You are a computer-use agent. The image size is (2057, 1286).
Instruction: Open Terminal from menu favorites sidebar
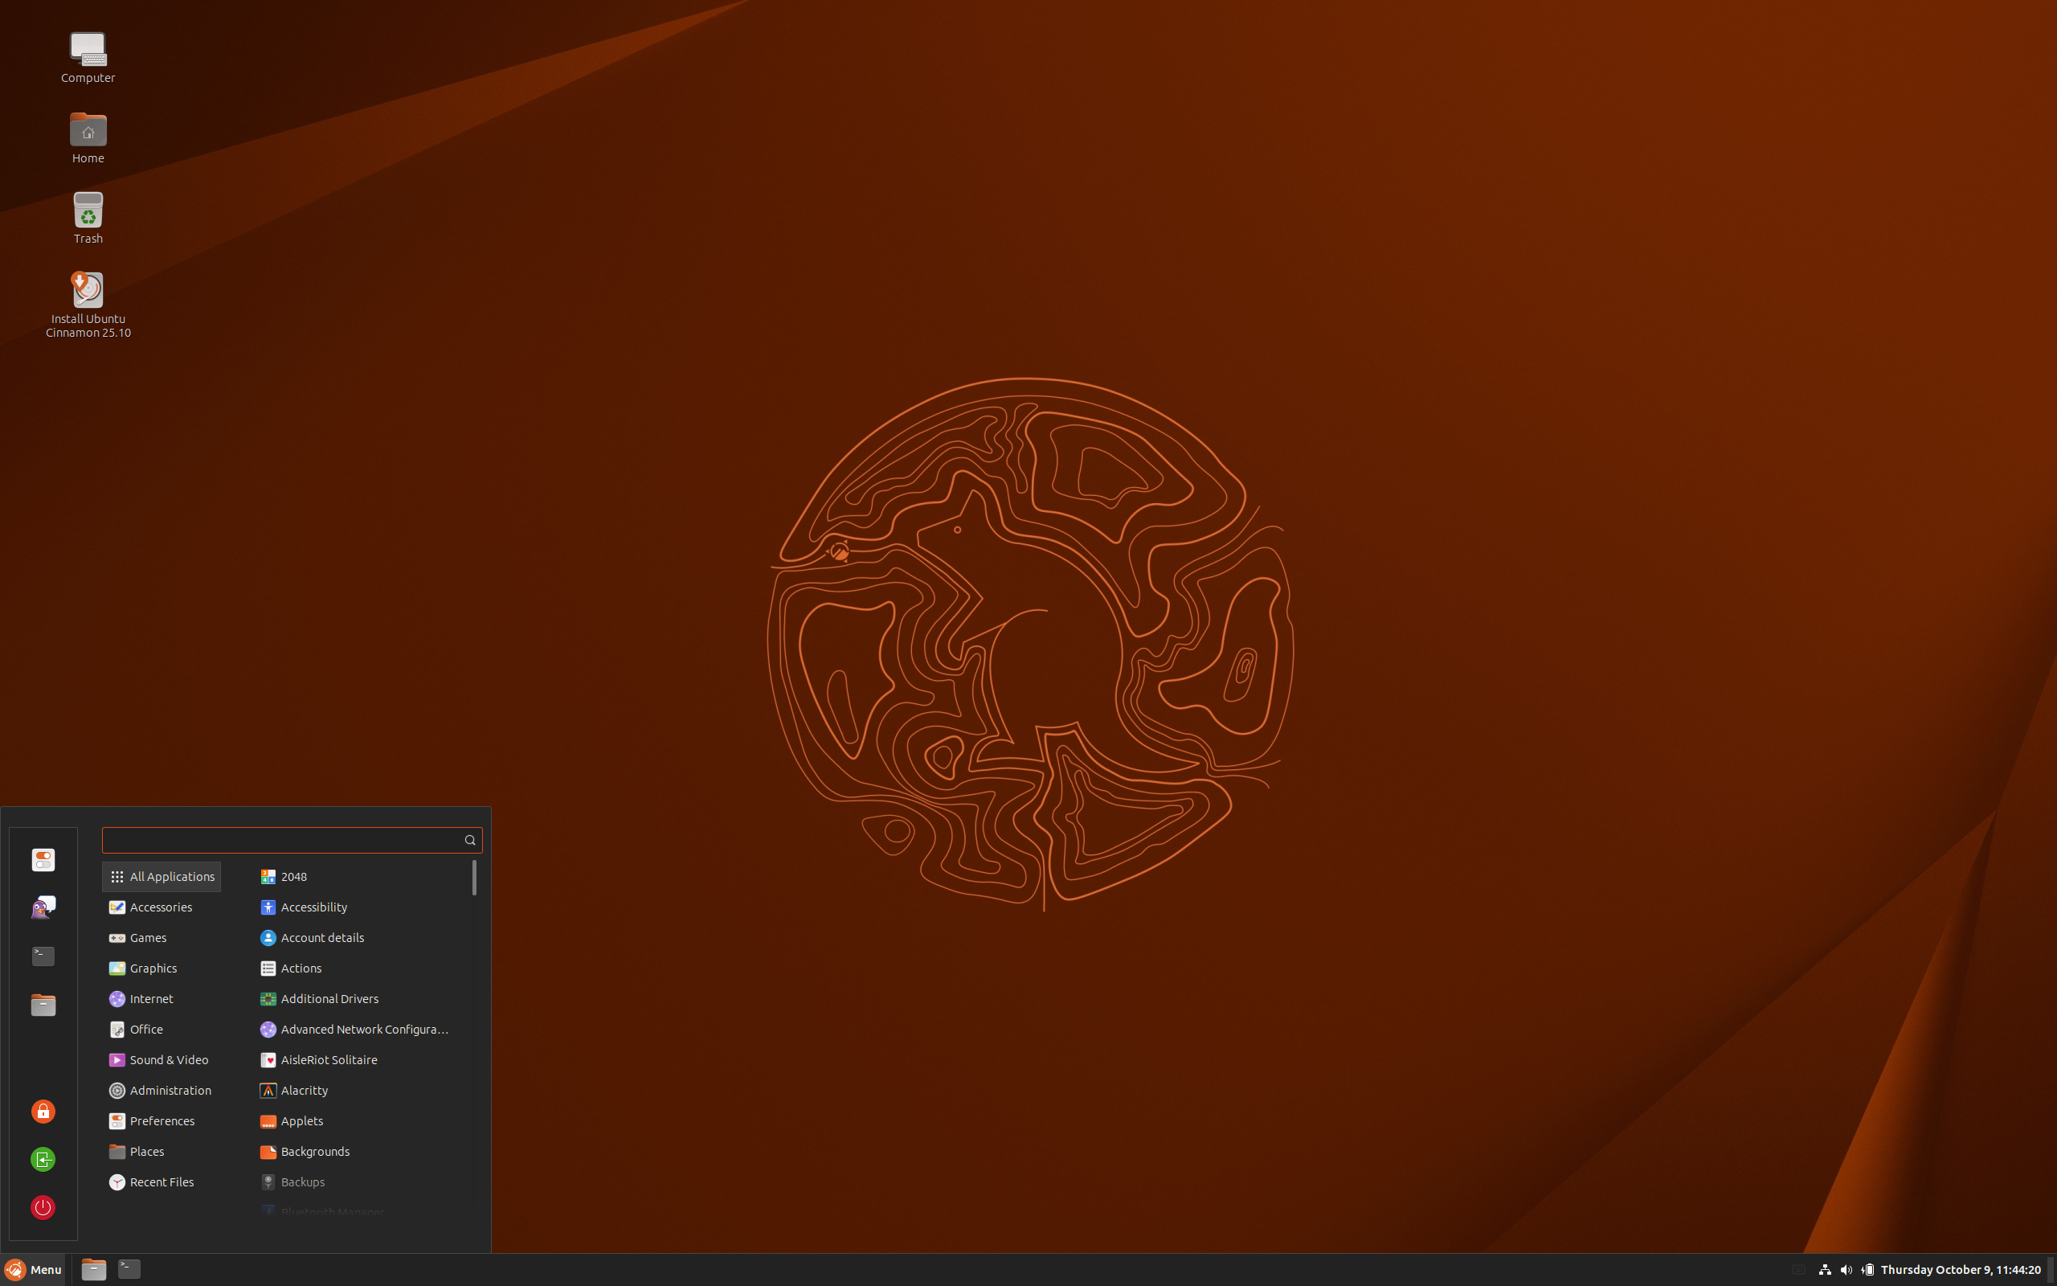click(43, 956)
